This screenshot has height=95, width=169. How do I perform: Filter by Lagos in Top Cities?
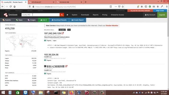click(7, 58)
